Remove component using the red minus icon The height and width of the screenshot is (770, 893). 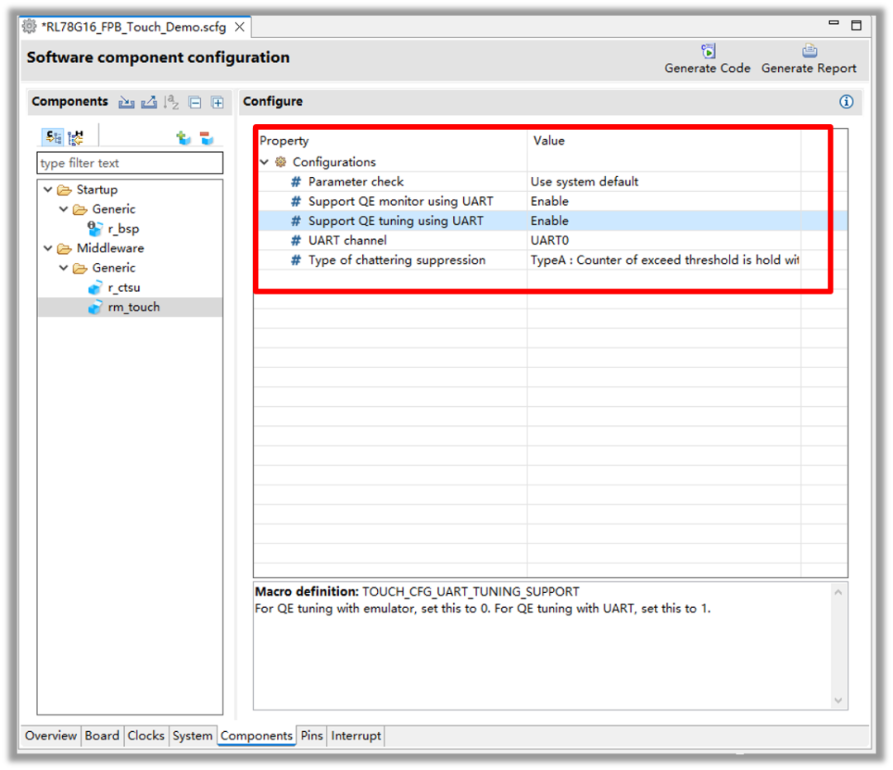coord(207,138)
